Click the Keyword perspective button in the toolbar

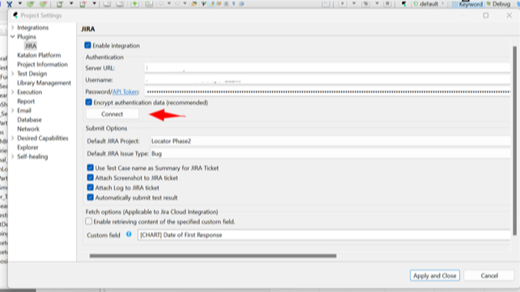[x=467, y=4]
